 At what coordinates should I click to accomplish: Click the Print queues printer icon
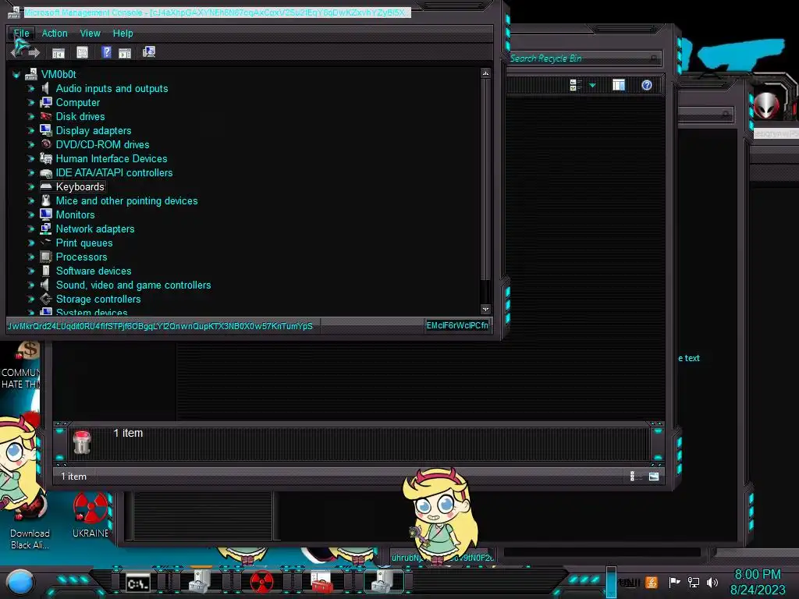(46, 243)
